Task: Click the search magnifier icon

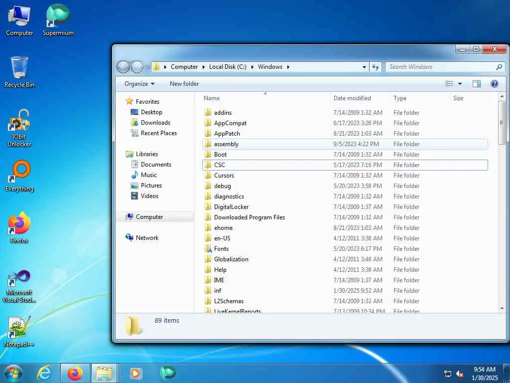Action: pos(499,67)
